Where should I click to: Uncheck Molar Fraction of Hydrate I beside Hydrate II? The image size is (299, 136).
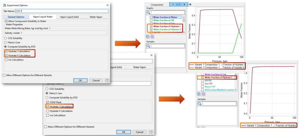151,26
